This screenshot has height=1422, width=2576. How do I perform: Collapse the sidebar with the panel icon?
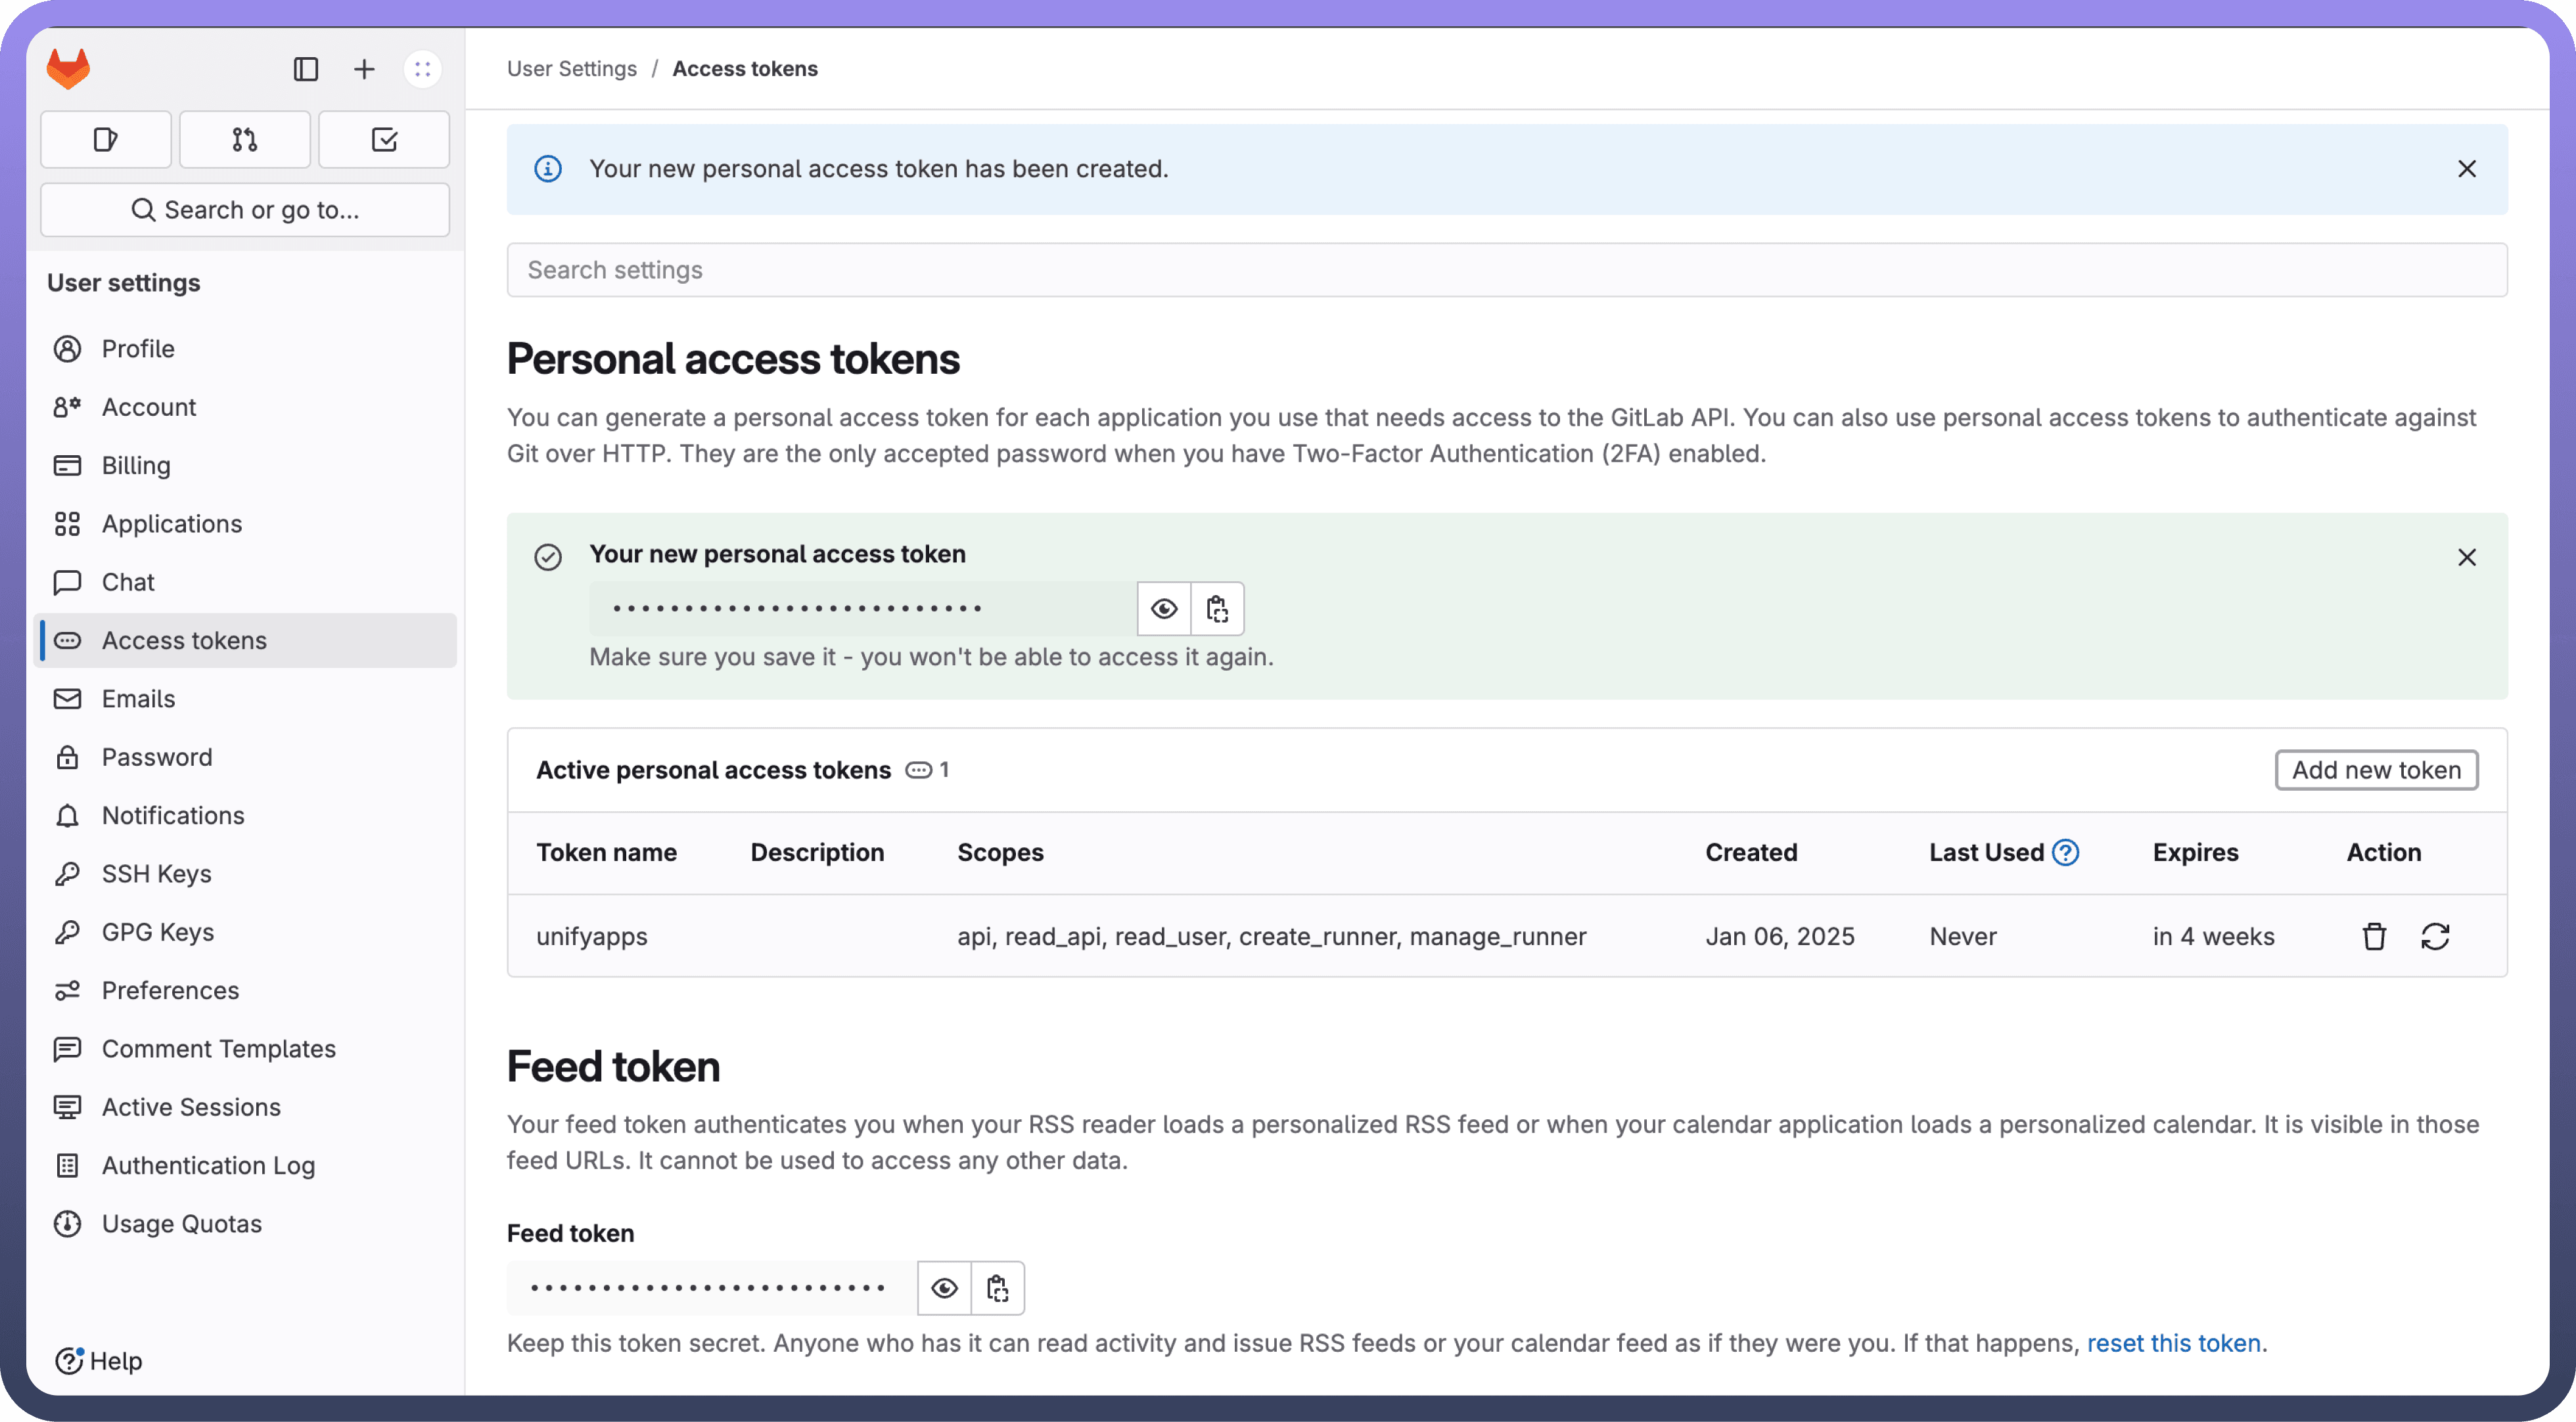pos(305,69)
